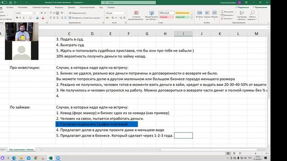
Task: Click the Middle Align icon
Action: (54, 13)
